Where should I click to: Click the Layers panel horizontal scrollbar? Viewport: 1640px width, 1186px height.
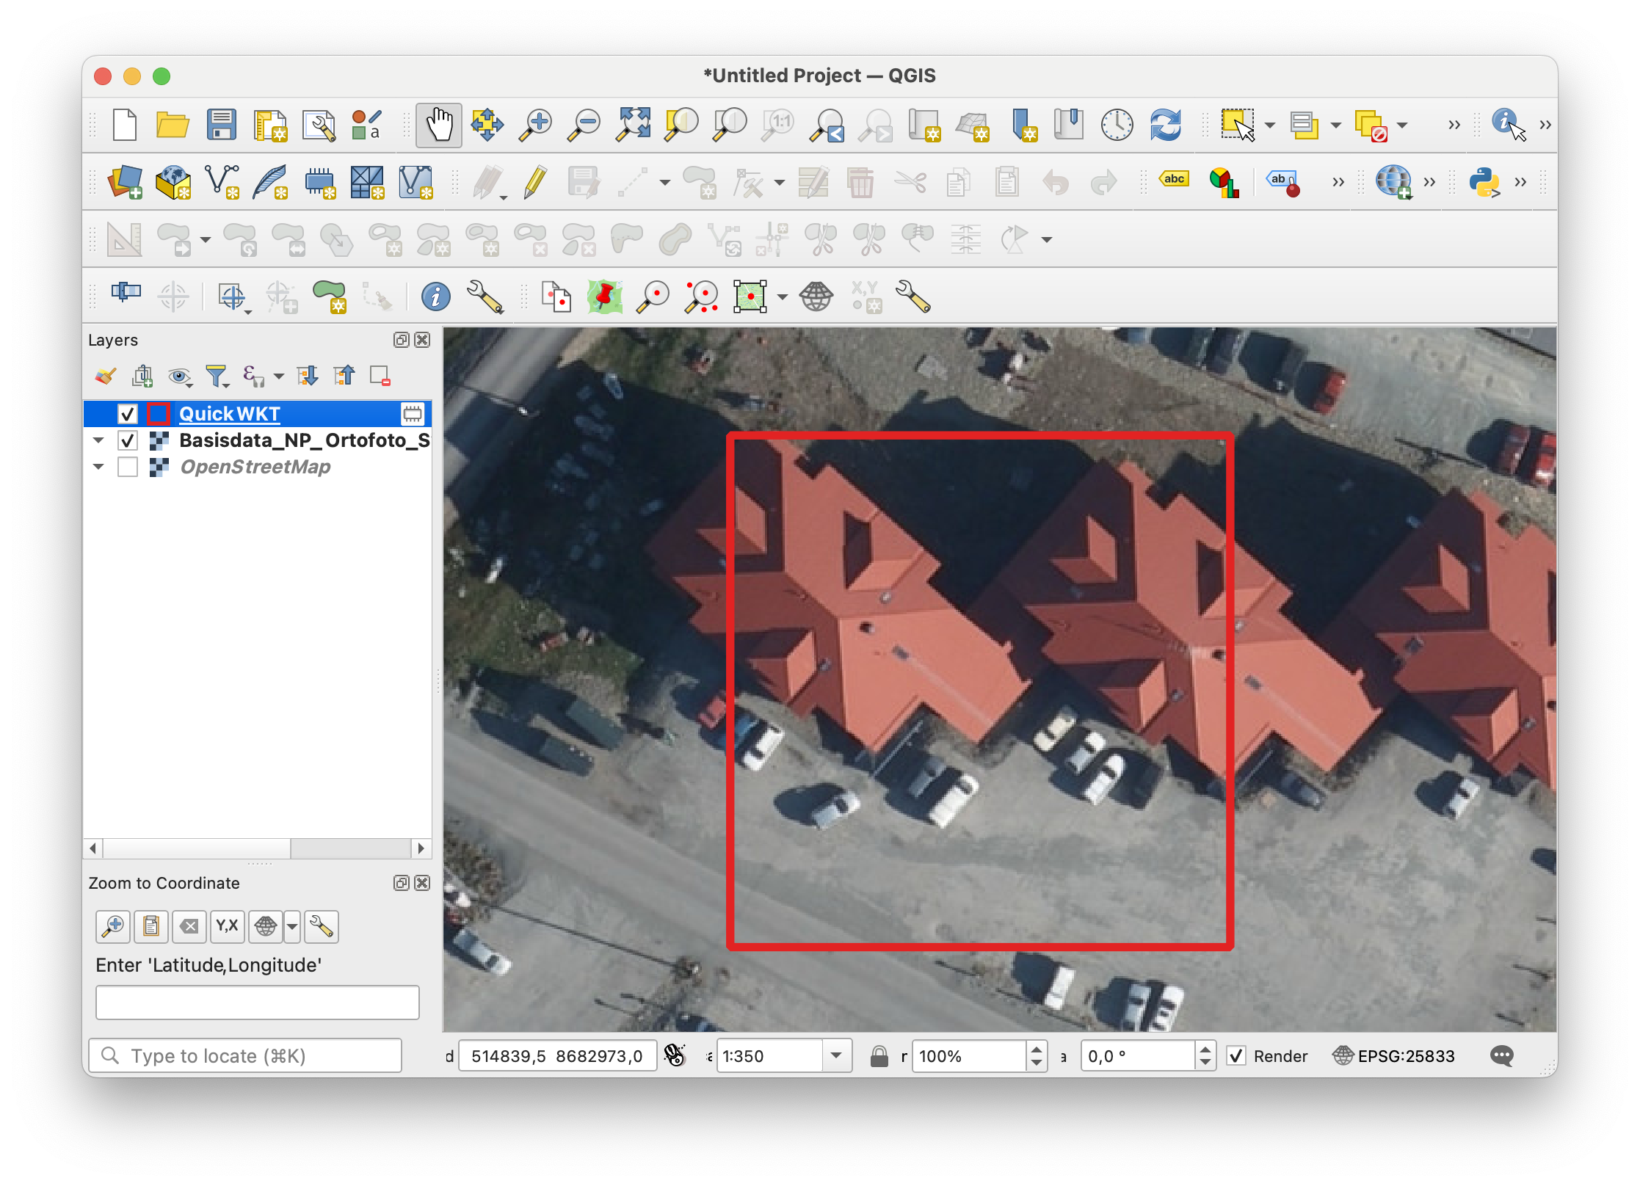[257, 848]
